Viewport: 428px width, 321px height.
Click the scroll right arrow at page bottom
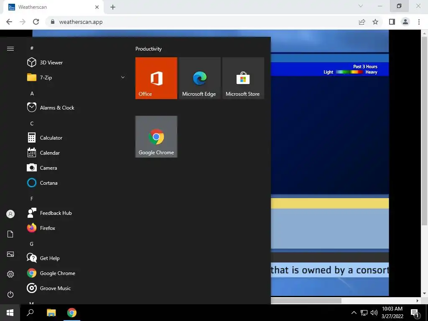click(418, 301)
